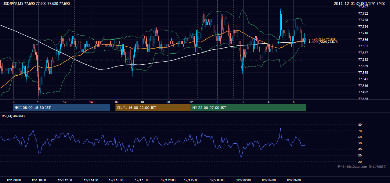Click price axis label 77.613
The height and width of the screenshot is (183, 390).
point(363,59)
